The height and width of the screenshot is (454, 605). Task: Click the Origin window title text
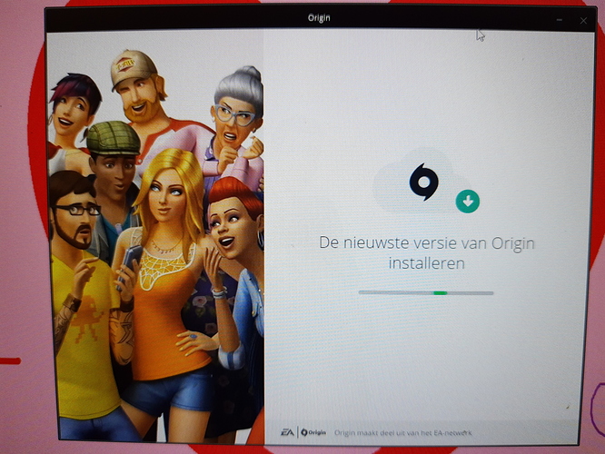click(x=319, y=18)
